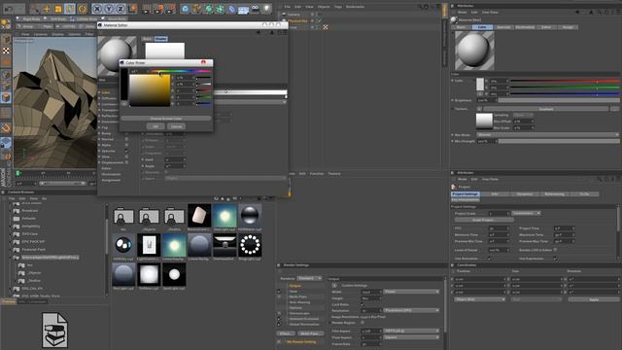
Task: Select the Move tool in top toolbar
Action: click(x=47, y=9)
